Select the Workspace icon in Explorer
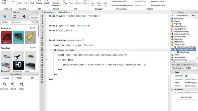Image resolution: width=198 pixels, height=111 pixels. tap(172, 18)
